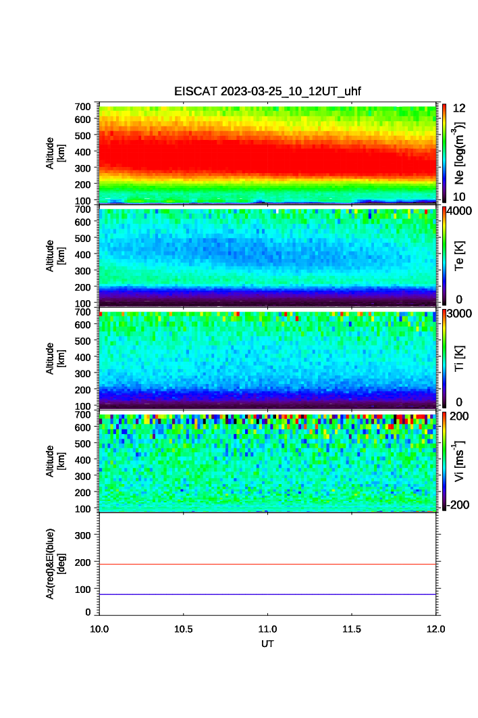
Task: Click the Vi ion velocity colorbar
Action: click(443, 461)
